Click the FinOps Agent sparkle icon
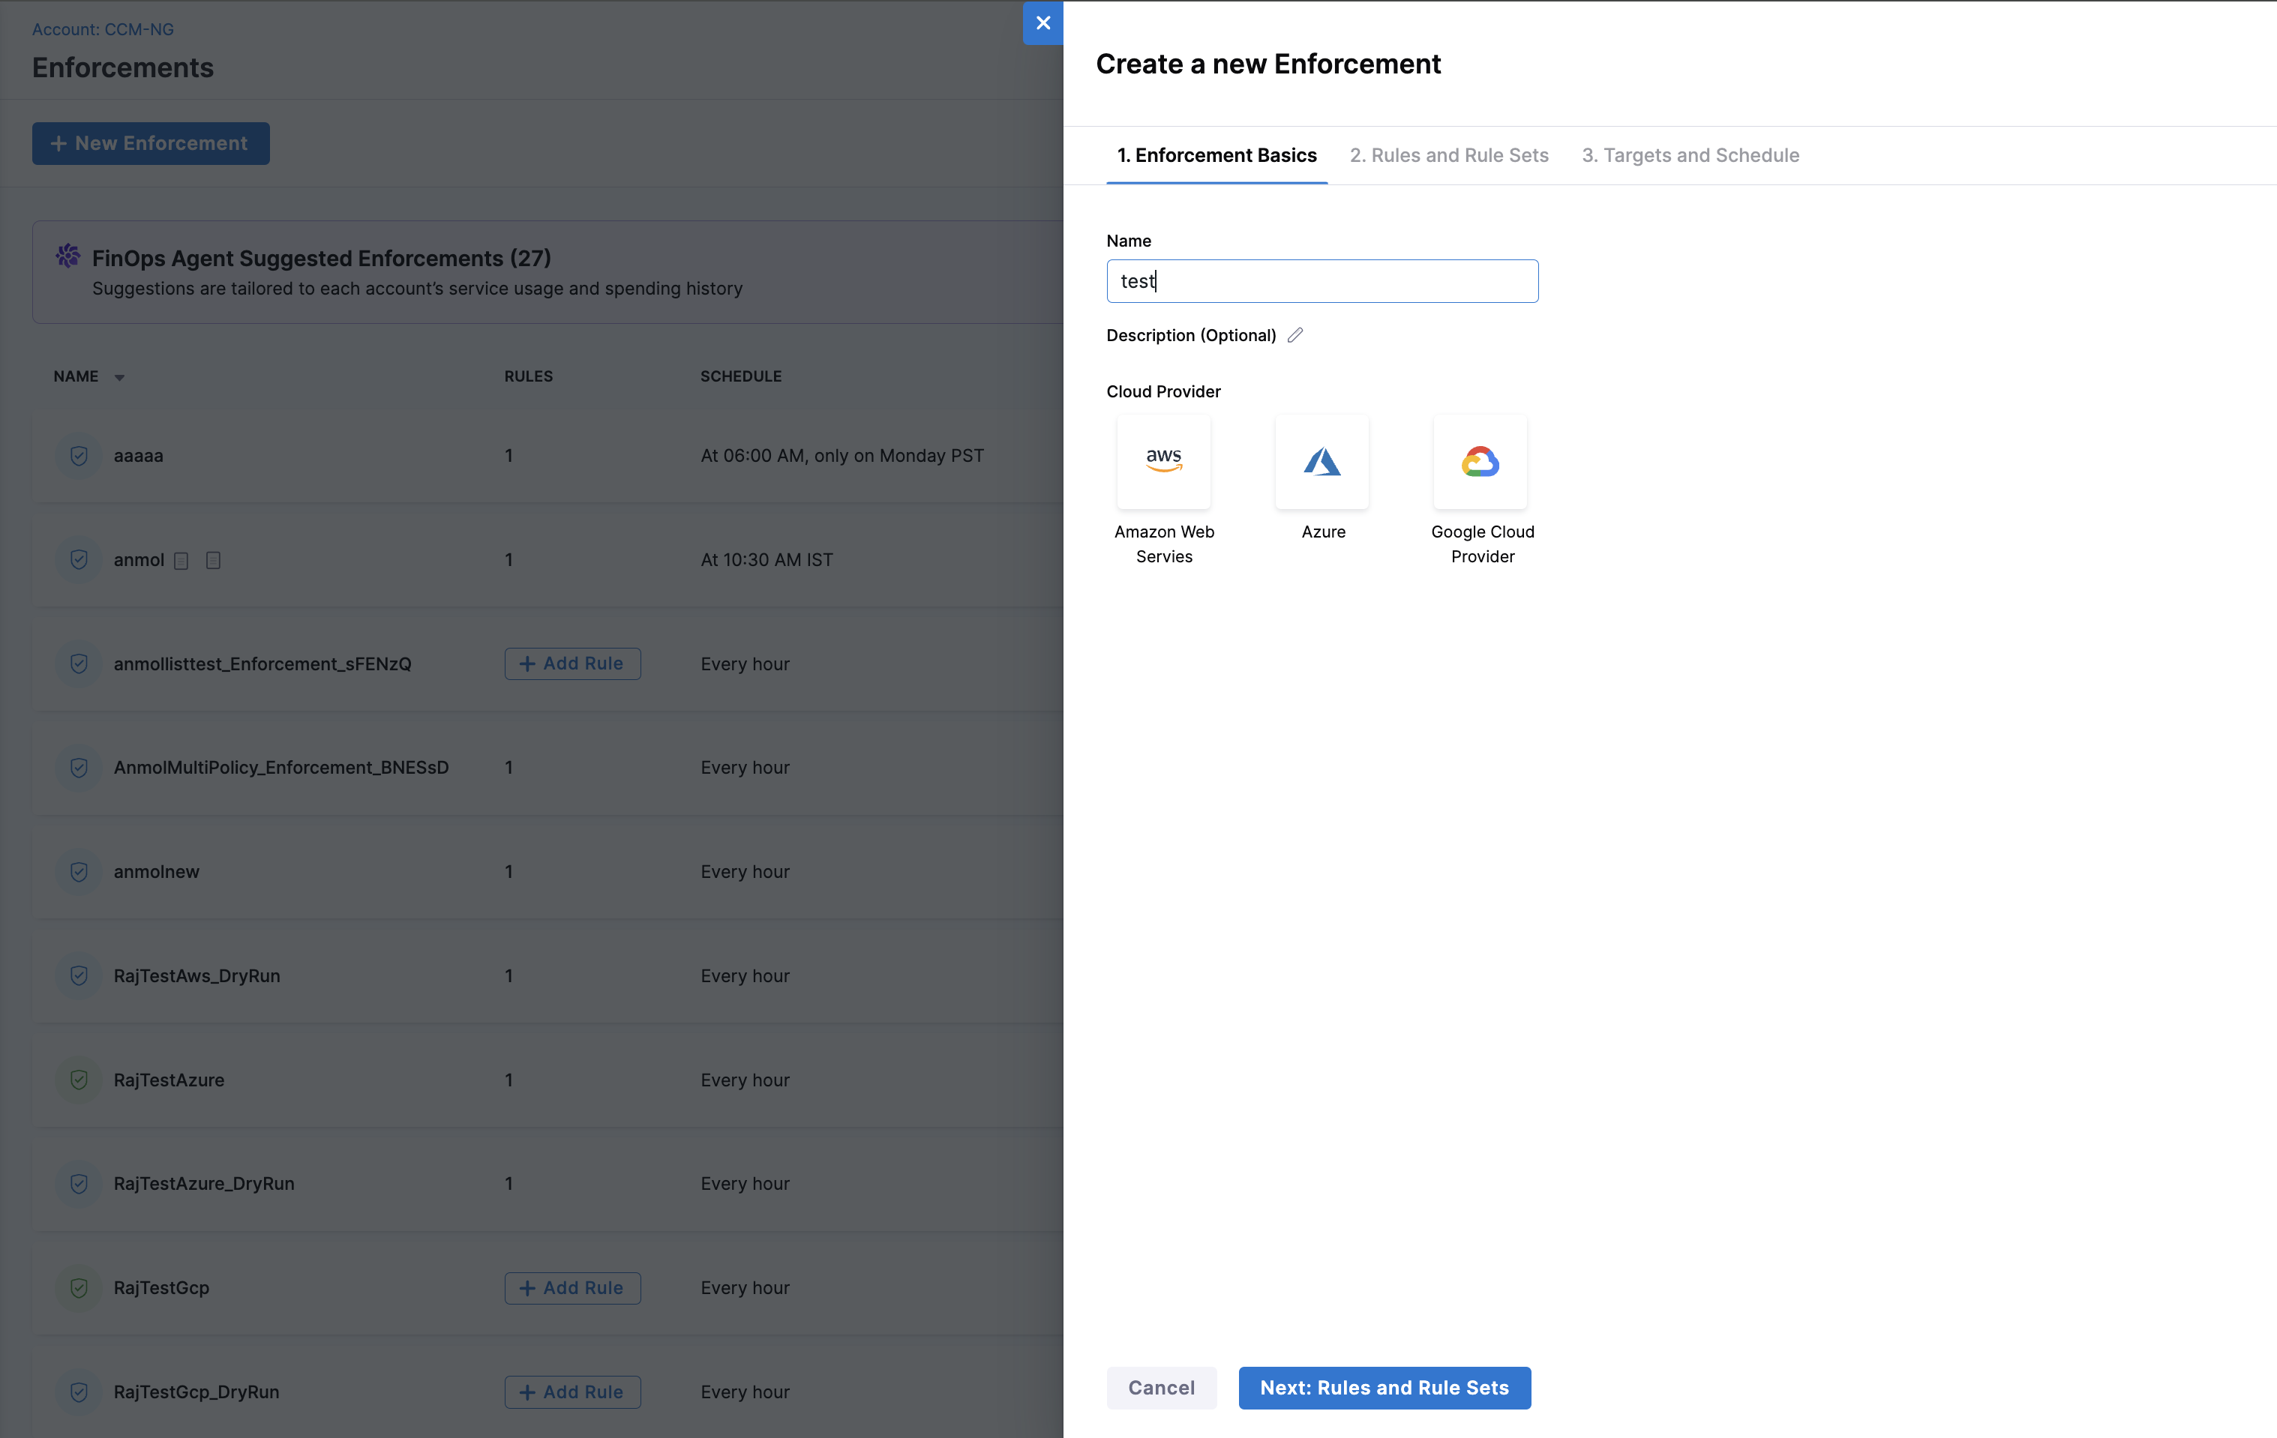Screen dimensions: 2277x1438 (68, 256)
